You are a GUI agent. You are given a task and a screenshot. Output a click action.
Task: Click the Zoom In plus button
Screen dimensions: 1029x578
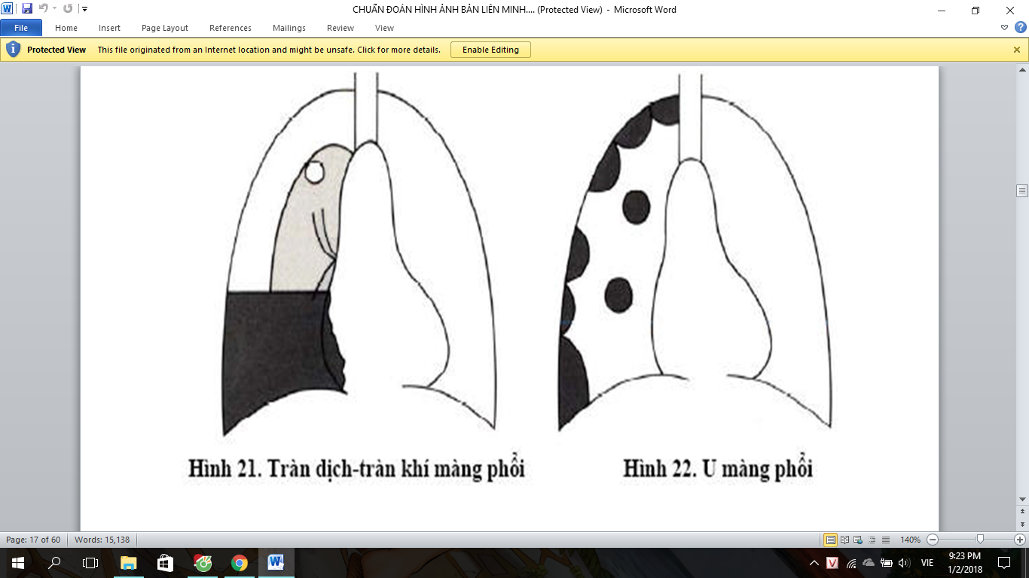click(x=1020, y=540)
